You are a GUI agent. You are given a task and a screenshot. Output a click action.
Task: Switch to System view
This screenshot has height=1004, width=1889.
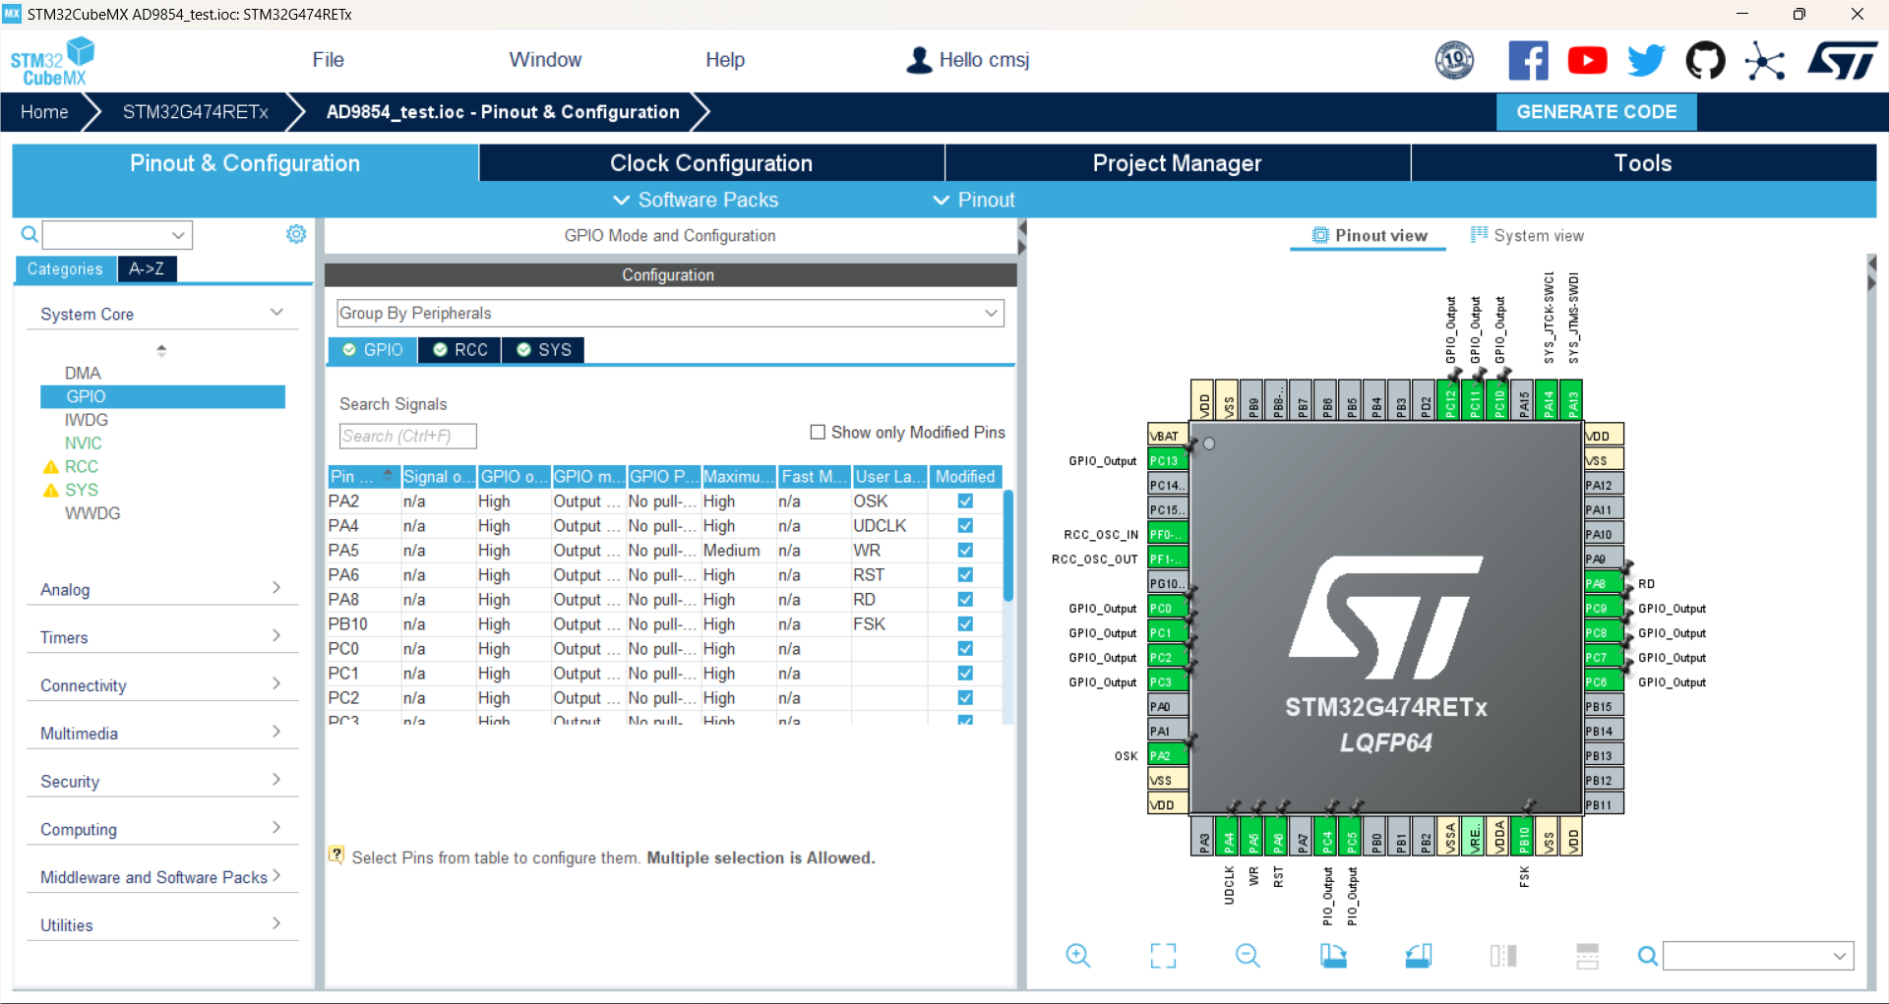click(x=1527, y=235)
